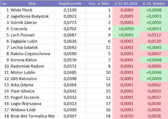Click Cracovia's green +0,0050 cell
The width and height of the screenshot is (168, 119).
click(126, 29)
